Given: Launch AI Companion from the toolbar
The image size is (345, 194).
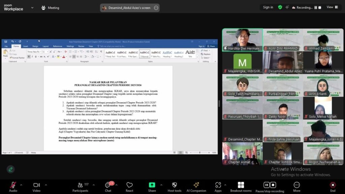Looking at the screenshot, I should (x=196, y=185).
